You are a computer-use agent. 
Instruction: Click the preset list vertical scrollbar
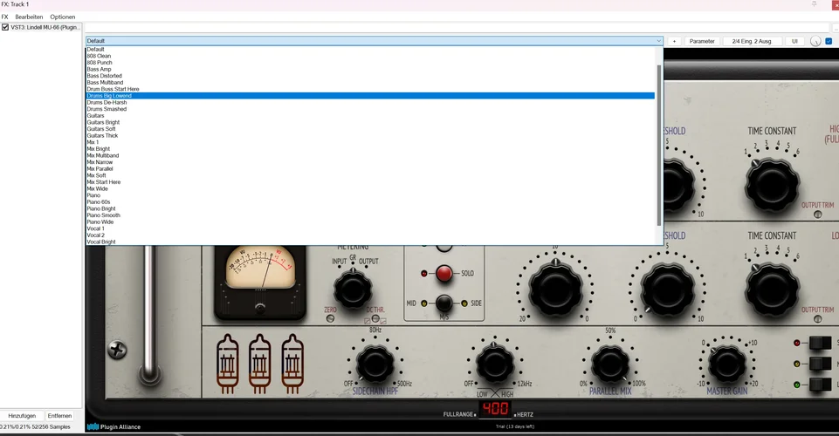[x=659, y=144]
